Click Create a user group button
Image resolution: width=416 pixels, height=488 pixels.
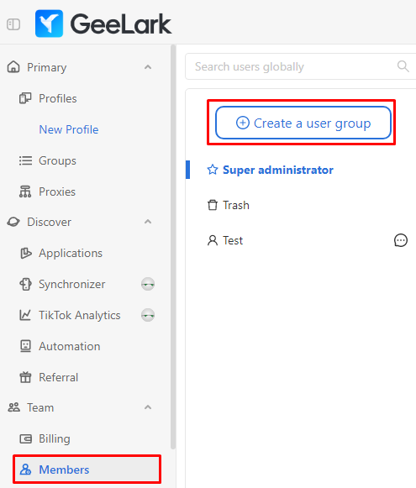tap(303, 123)
